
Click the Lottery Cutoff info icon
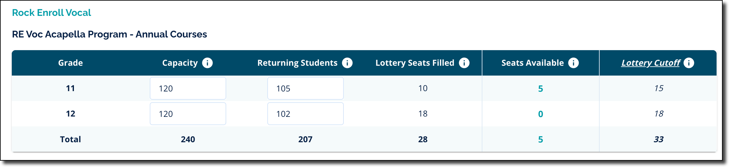point(689,63)
